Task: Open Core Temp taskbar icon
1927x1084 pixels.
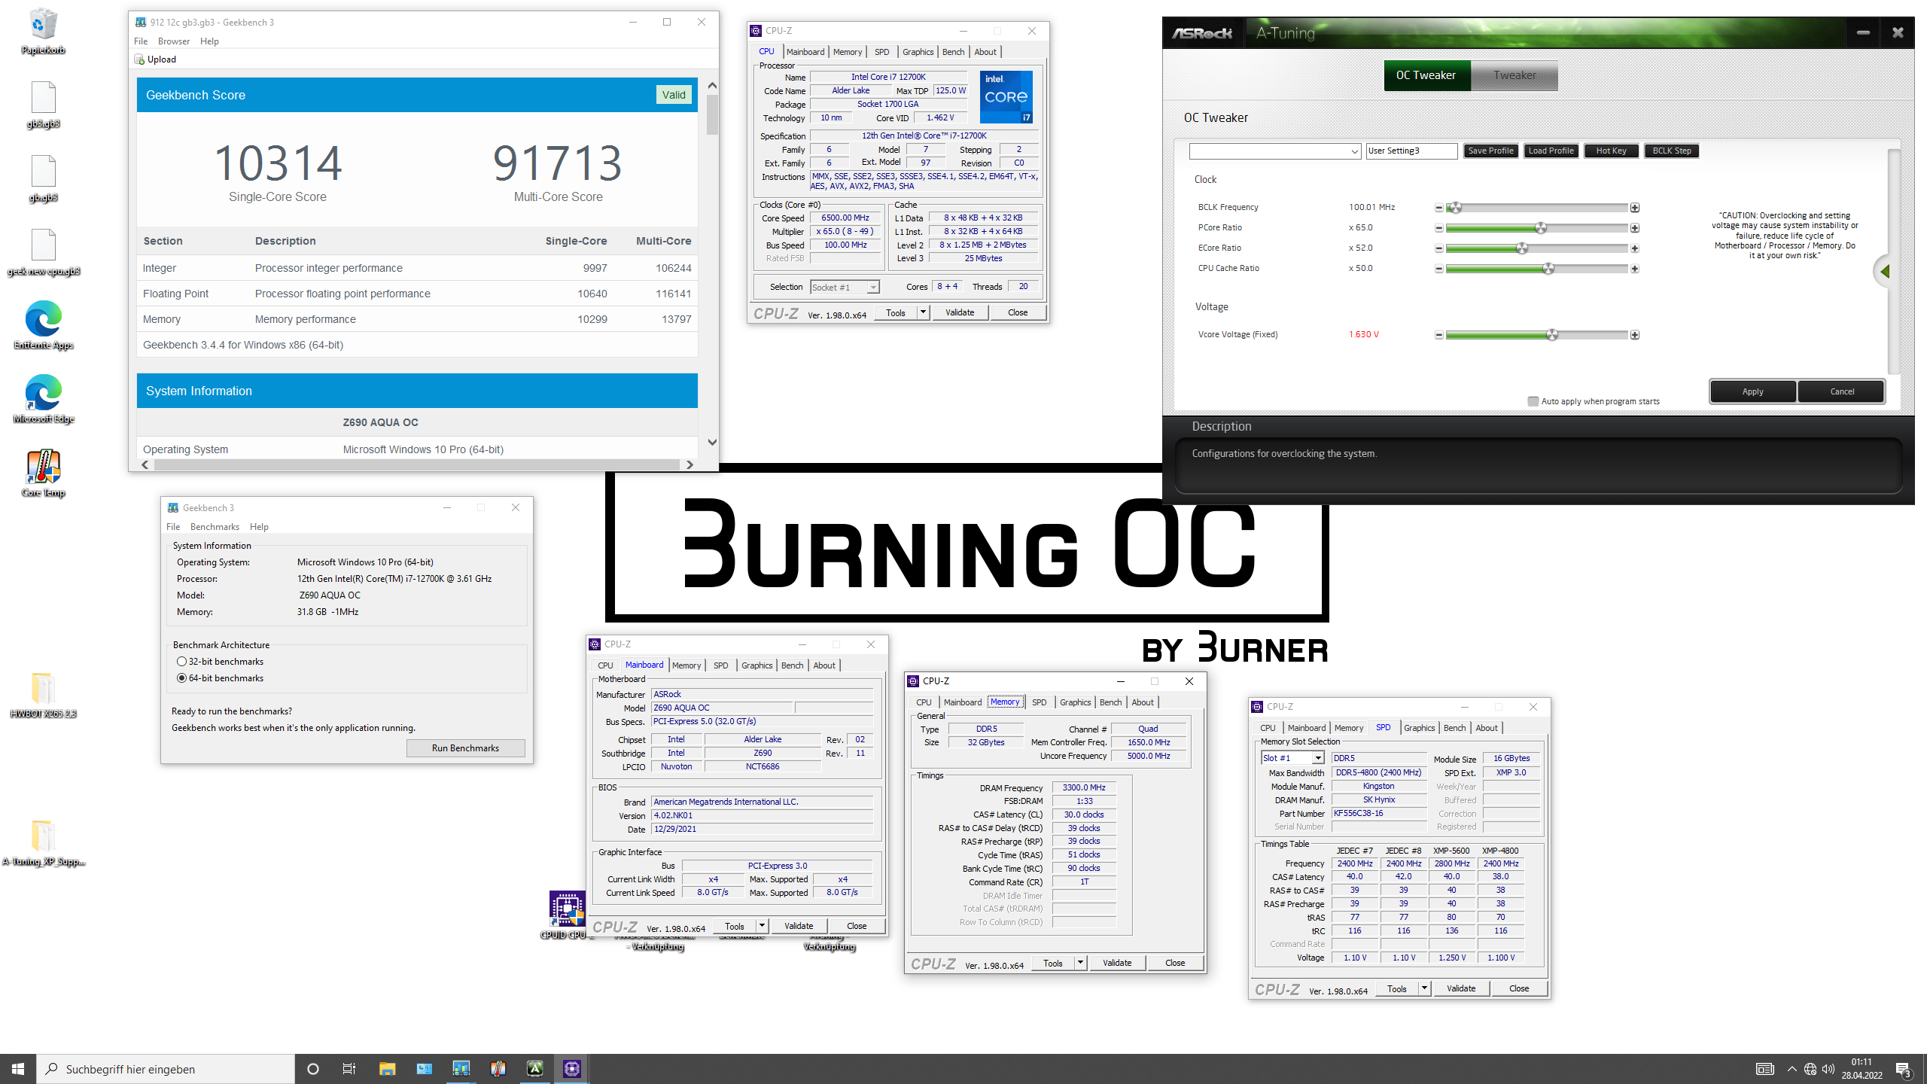Action: click(x=498, y=1069)
